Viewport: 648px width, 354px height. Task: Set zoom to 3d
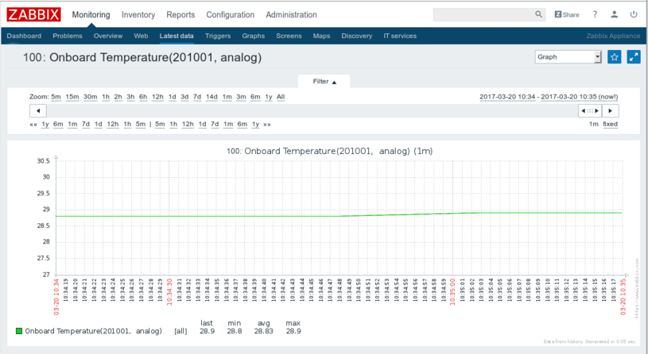click(184, 97)
